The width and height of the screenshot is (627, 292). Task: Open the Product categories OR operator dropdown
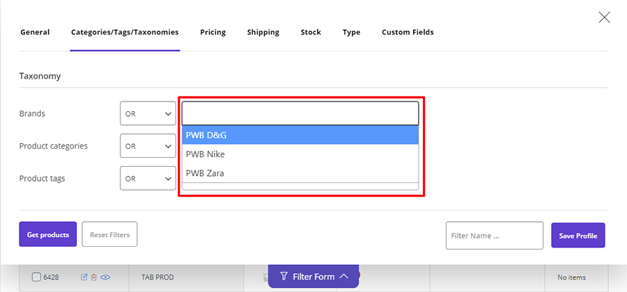click(x=148, y=146)
